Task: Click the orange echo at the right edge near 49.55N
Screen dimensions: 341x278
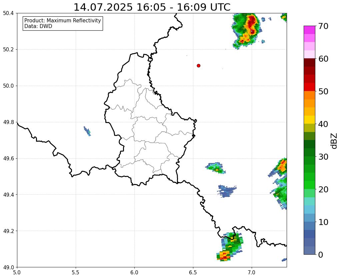Action: click(282, 166)
